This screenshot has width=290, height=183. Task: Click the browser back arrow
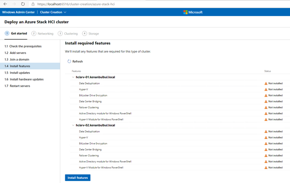pos(5,4)
